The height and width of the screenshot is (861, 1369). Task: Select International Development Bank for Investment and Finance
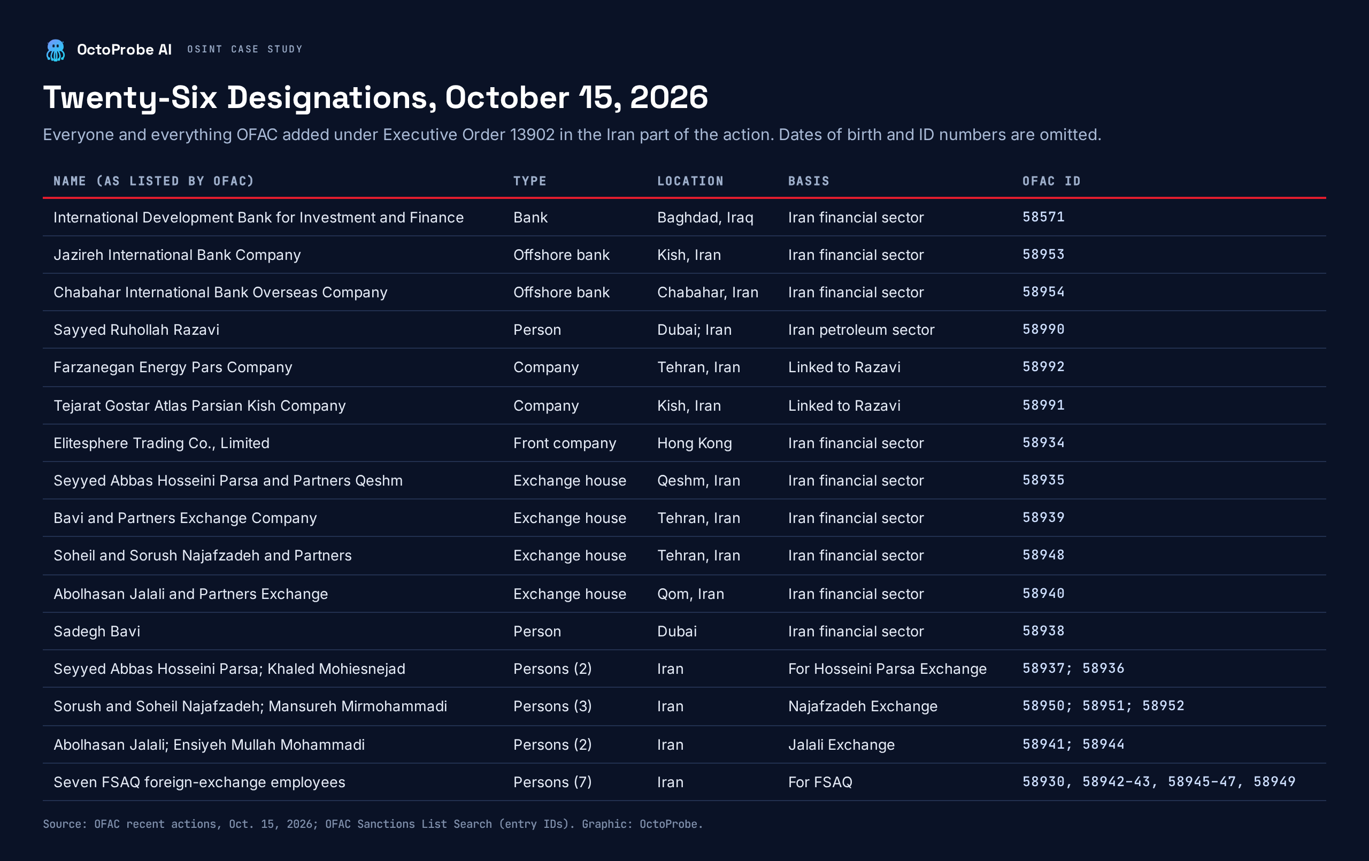(x=259, y=217)
